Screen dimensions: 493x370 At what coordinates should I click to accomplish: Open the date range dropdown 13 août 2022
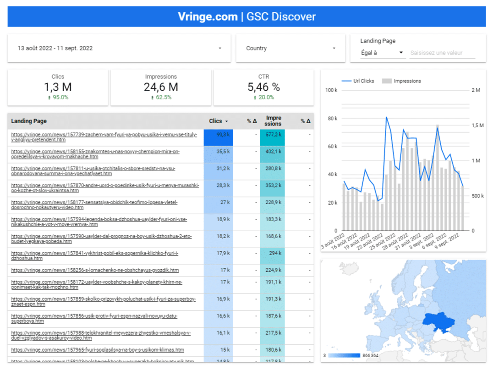pos(119,48)
